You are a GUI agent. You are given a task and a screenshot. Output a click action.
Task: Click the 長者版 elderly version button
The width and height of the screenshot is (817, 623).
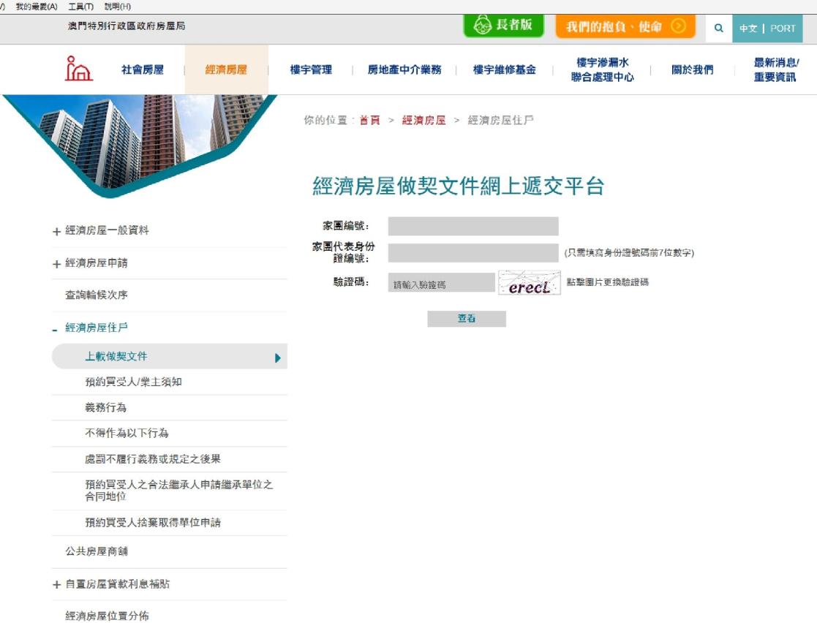point(504,26)
